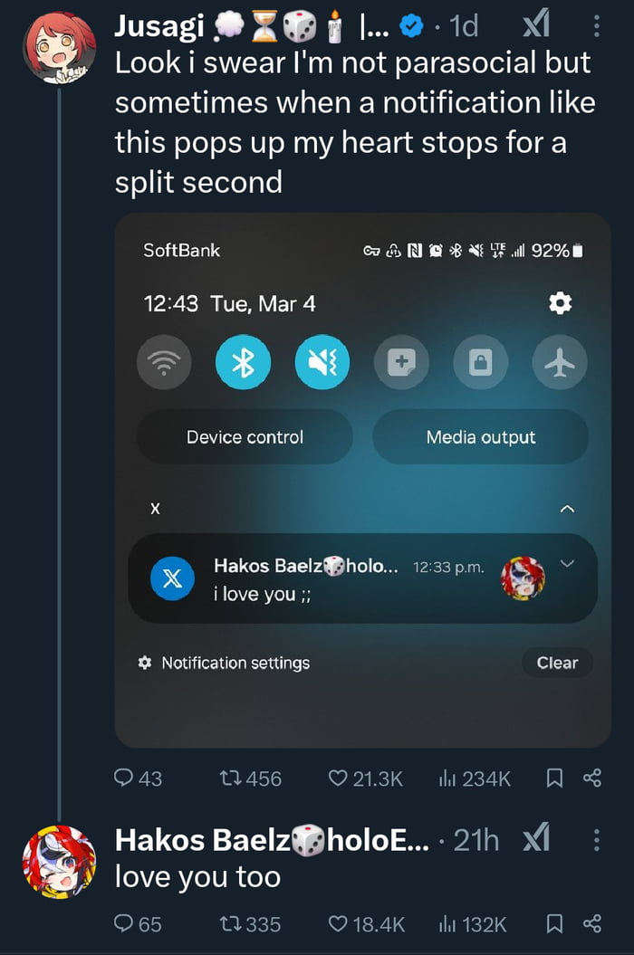Toggle Wi-Fi on
Viewport: 634px width, 955px height.
[x=164, y=362]
